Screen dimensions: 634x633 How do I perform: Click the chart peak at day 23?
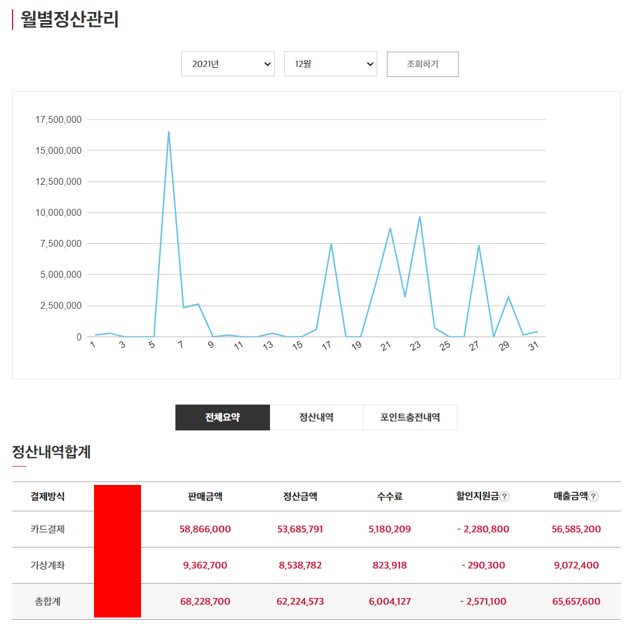point(420,217)
